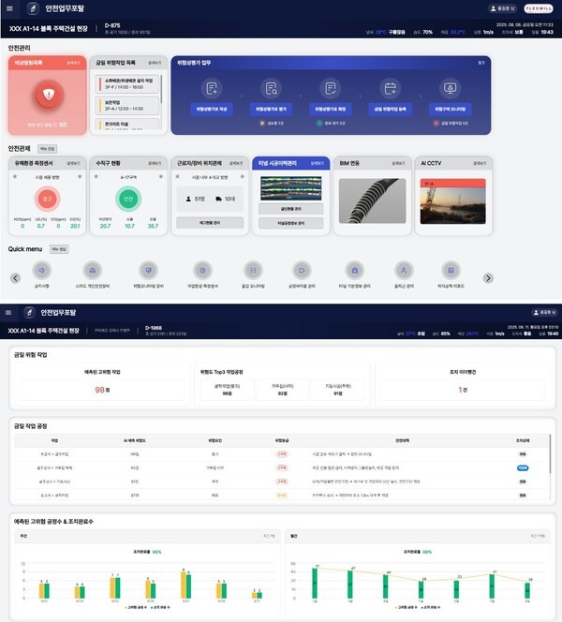Click the scrollbar of today's risk work list
Viewport: 562px width, 622px height.
click(161, 89)
